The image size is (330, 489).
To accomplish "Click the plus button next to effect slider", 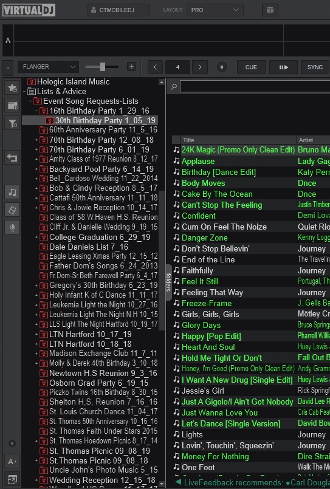I will click(x=132, y=67).
